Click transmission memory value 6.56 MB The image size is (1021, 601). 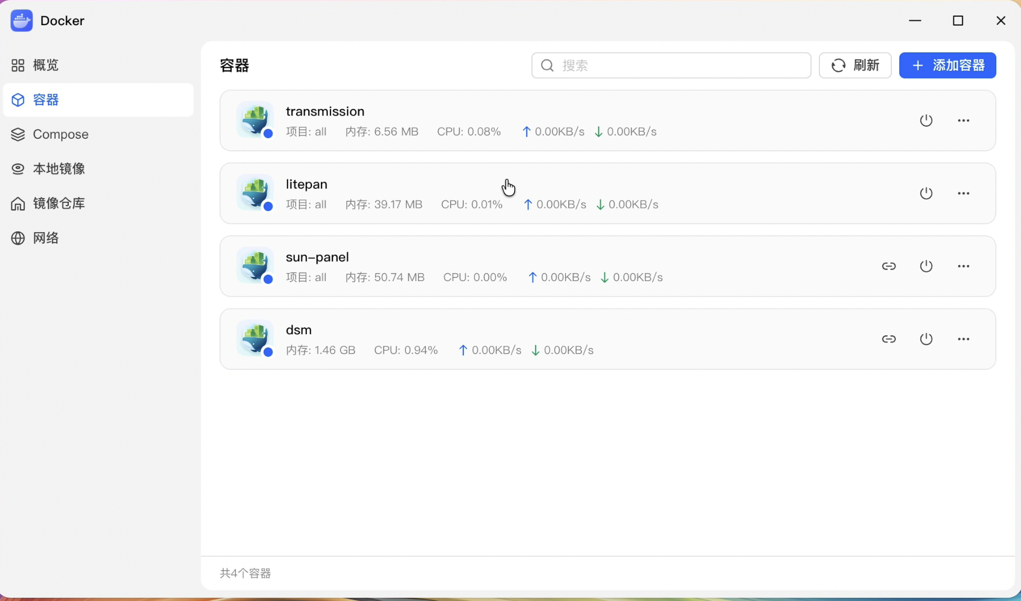point(397,132)
